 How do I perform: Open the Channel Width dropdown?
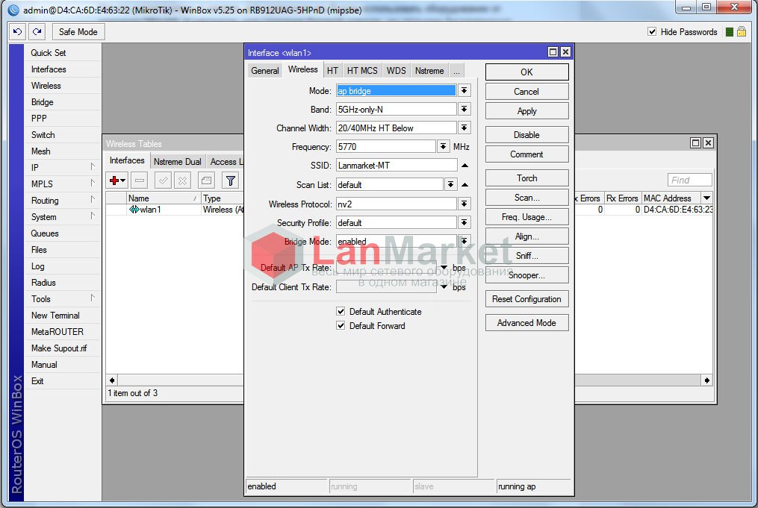click(465, 128)
